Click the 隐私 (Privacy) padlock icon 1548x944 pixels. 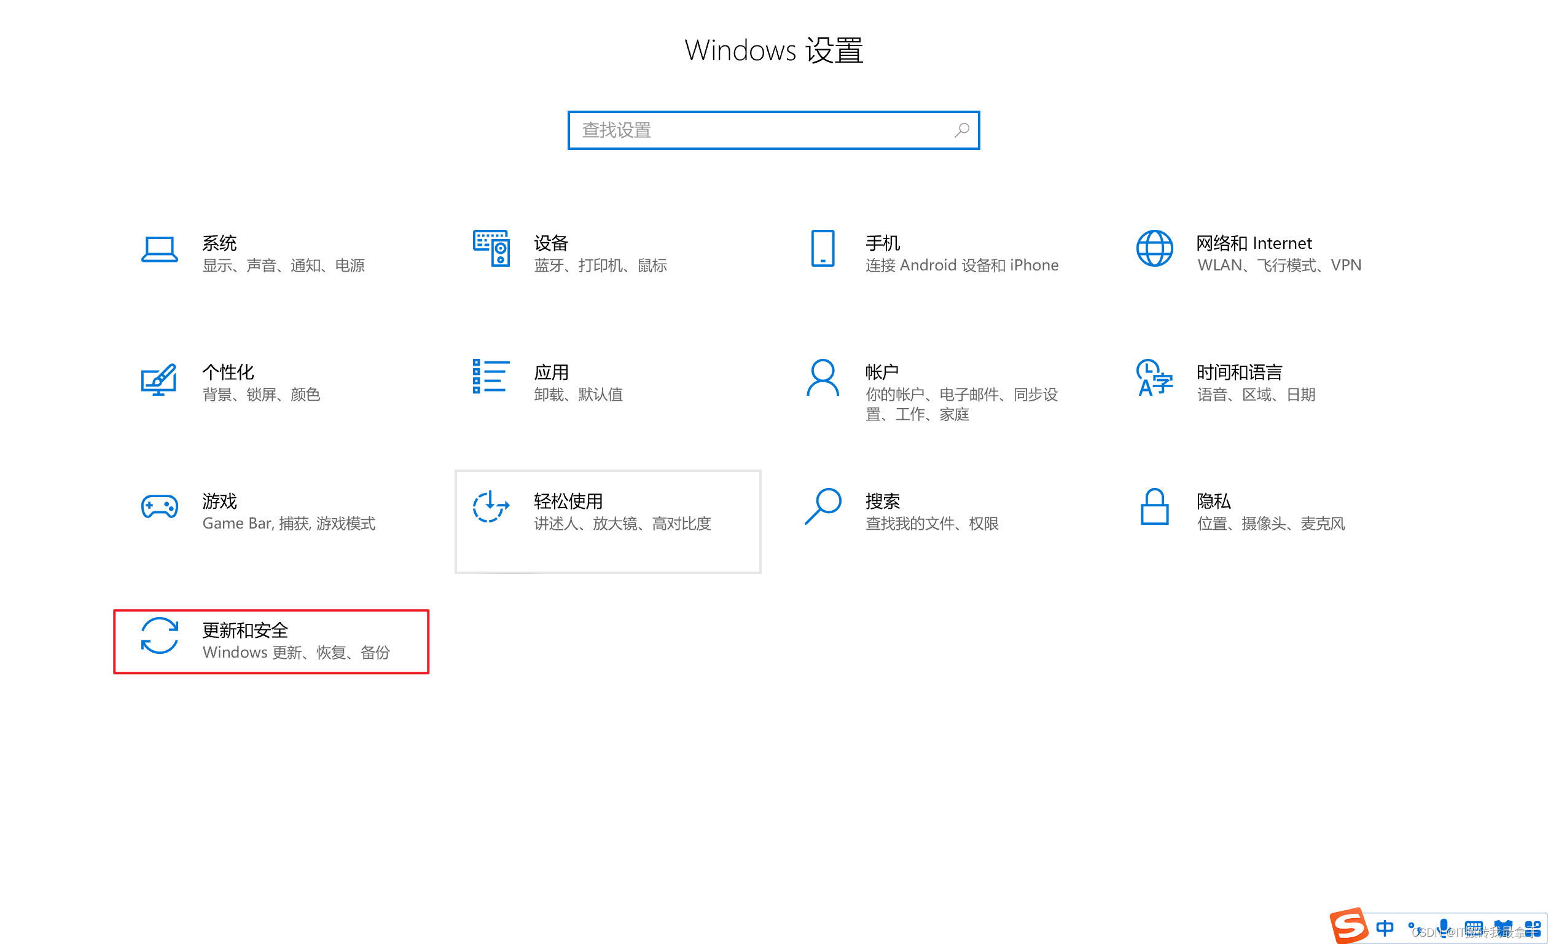coord(1154,507)
